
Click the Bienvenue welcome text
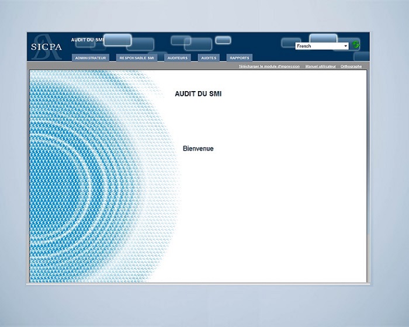[x=198, y=149]
